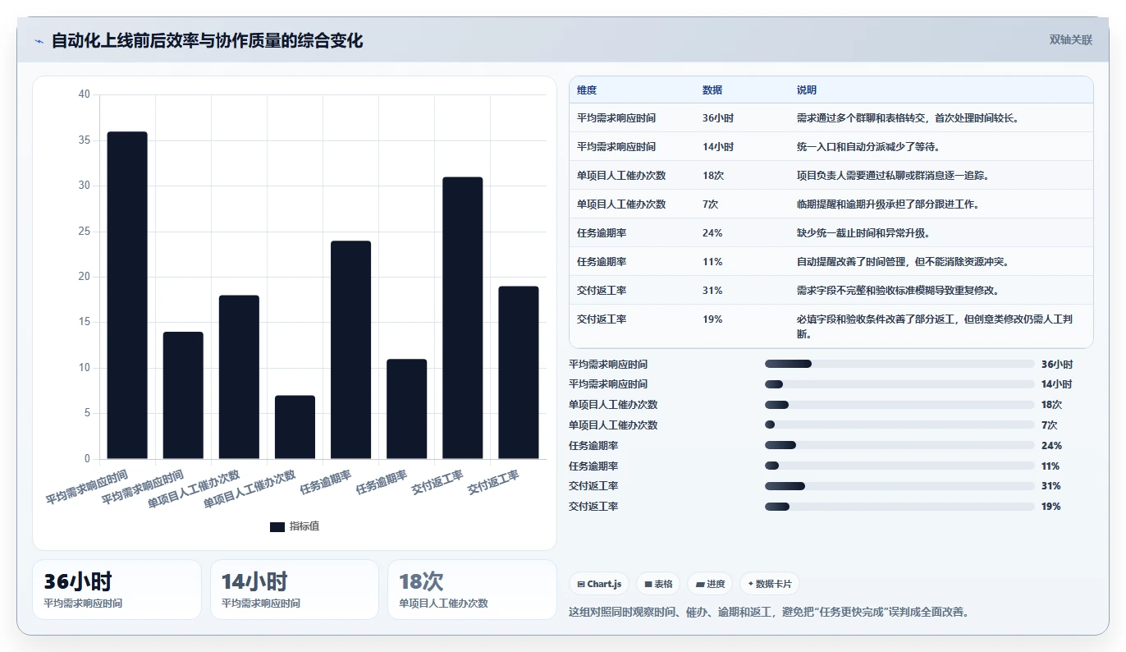1126x652 pixels.
Task: Click the progress bar valued 36小时
Action: coord(899,364)
